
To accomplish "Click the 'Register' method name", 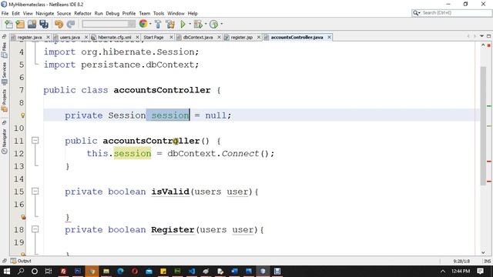I will click(x=173, y=229).
